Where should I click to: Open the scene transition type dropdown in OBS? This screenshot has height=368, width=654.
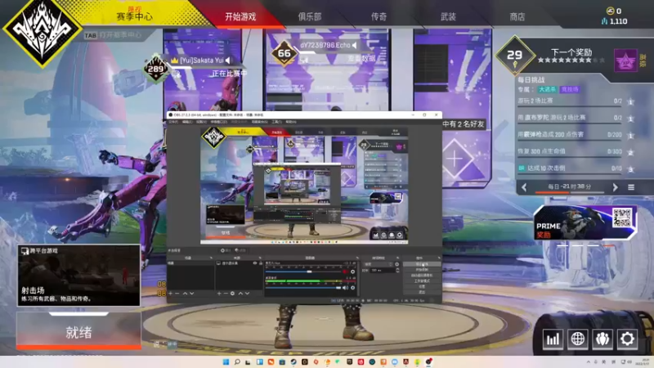tap(378, 264)
